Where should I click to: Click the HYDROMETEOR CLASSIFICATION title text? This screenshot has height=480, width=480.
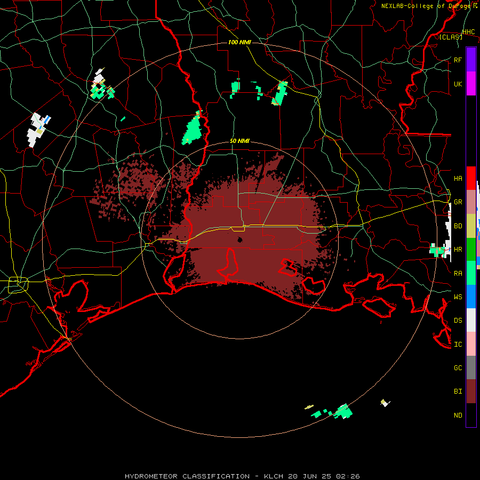(187, 476)
